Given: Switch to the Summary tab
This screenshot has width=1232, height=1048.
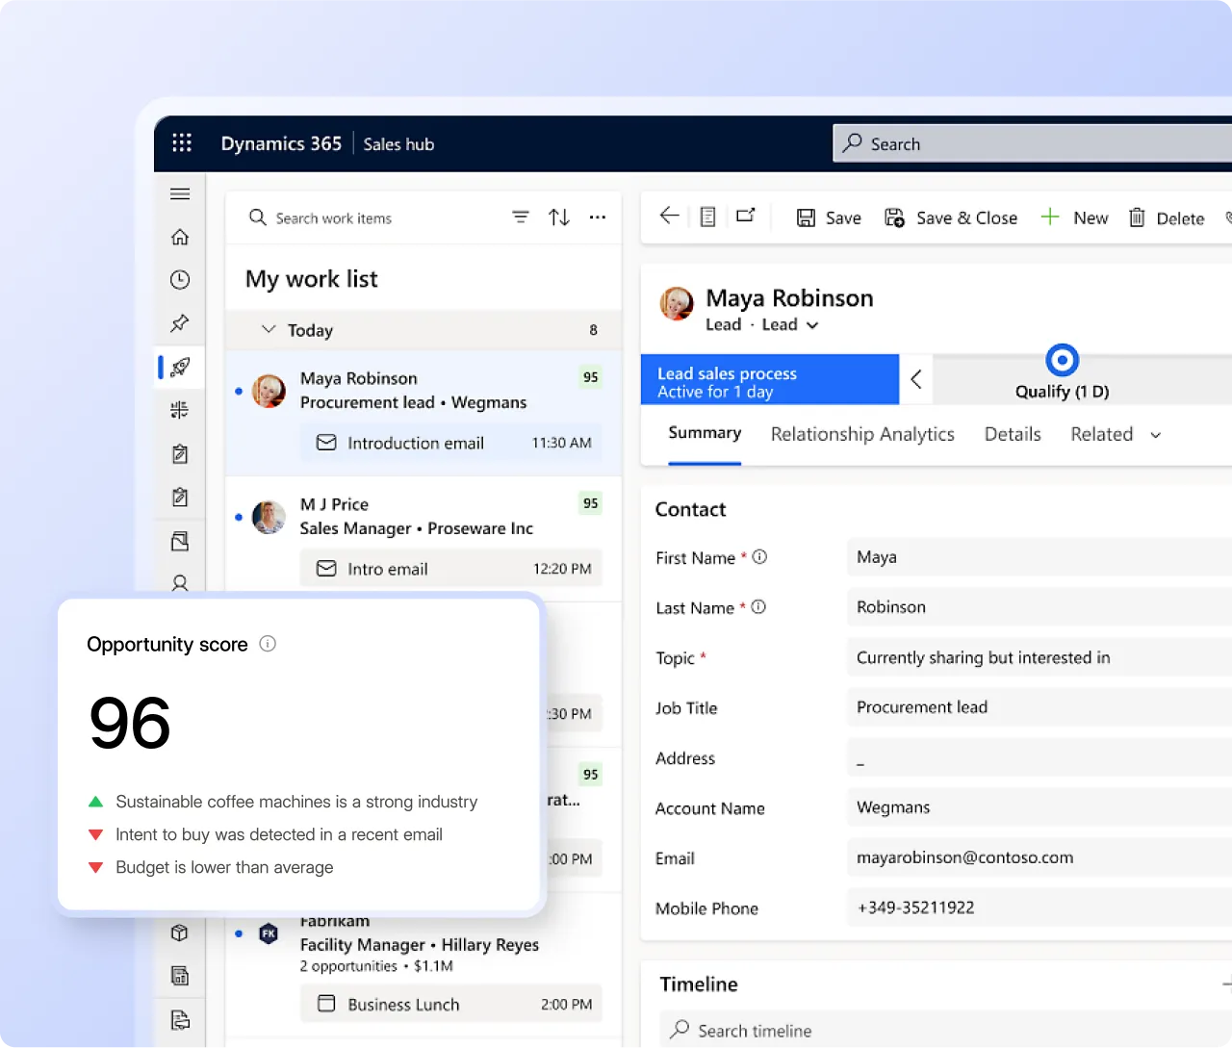Looking at the screenshot, I should pos(705,433).
